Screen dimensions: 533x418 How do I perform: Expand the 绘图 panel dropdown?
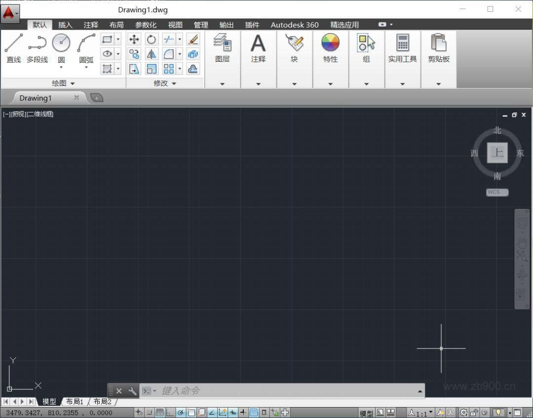point(72,83)
